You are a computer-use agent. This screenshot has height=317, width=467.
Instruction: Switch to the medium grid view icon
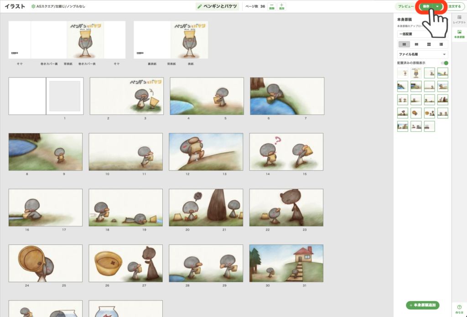click(x=416, y=44)
